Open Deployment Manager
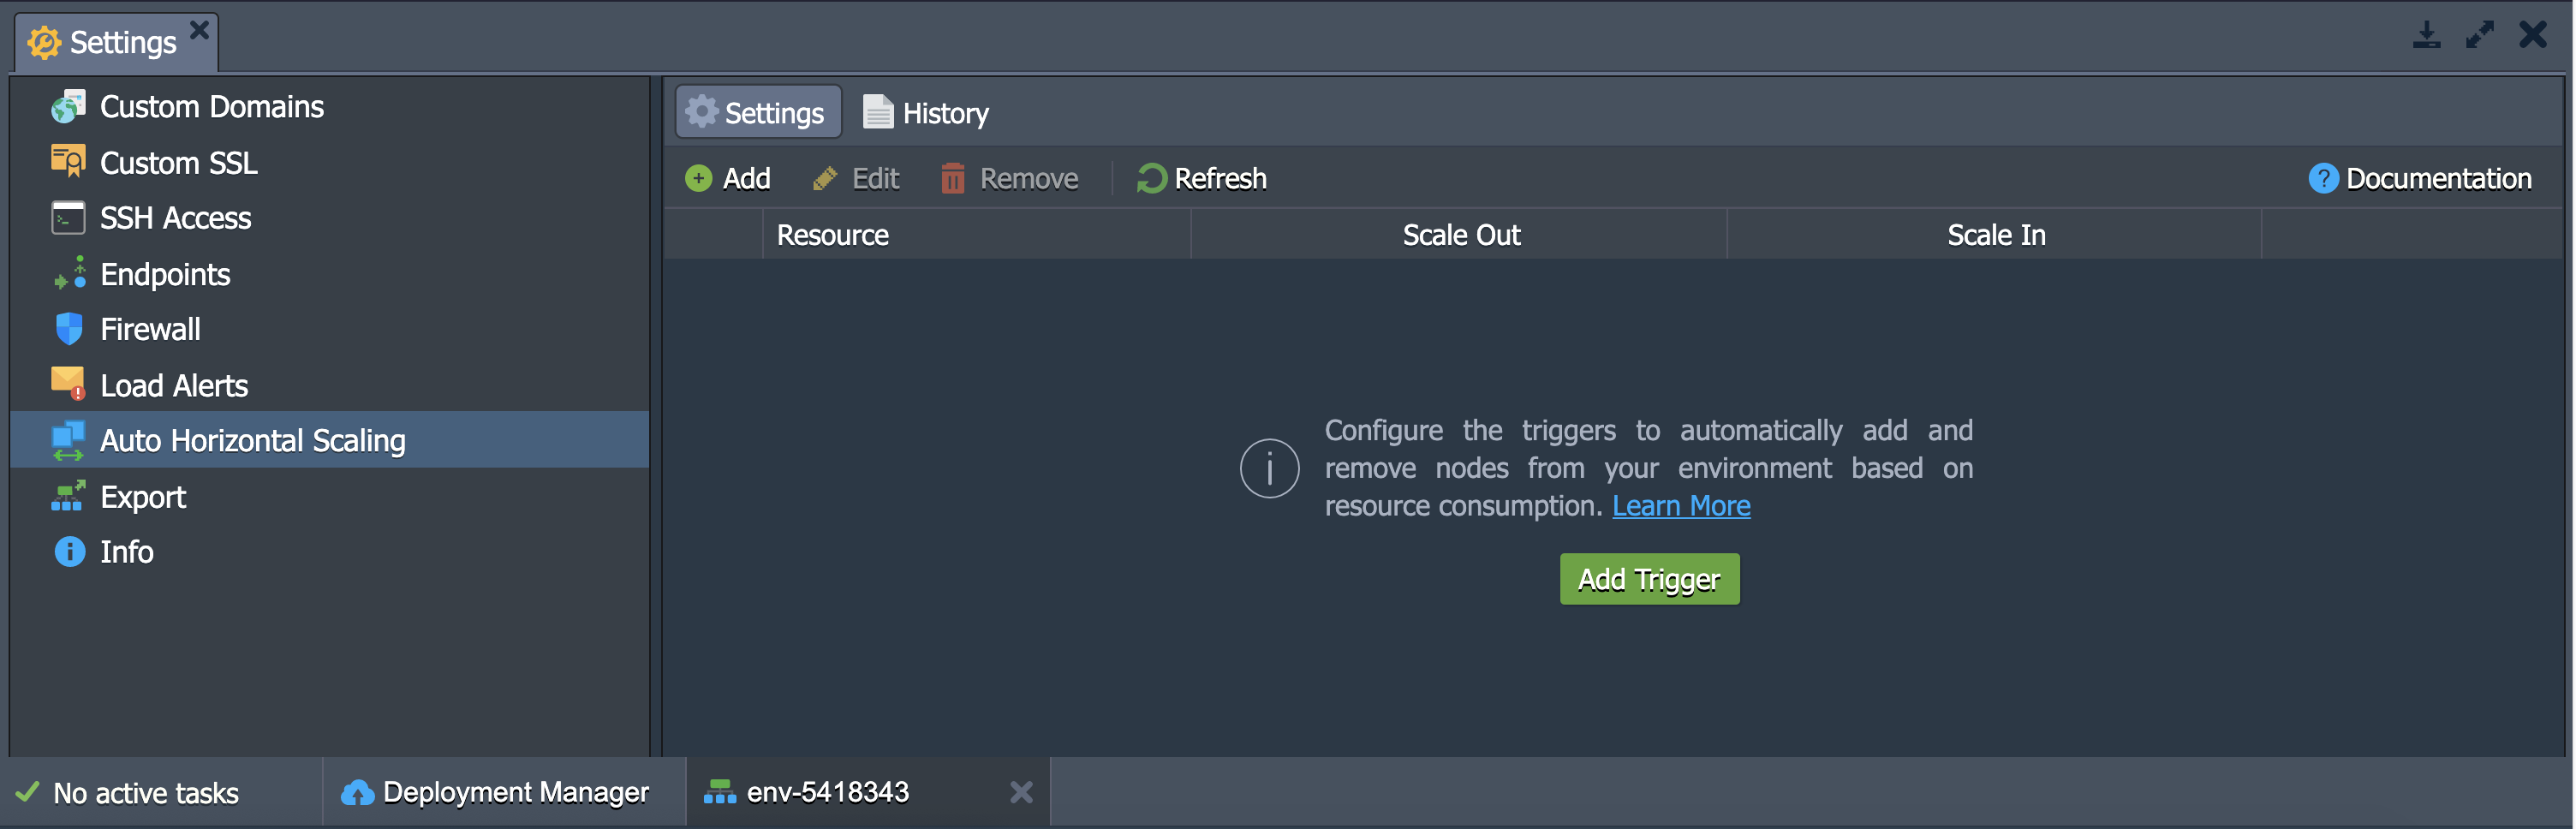The image size is (2576, 829). tap(496, 792)
